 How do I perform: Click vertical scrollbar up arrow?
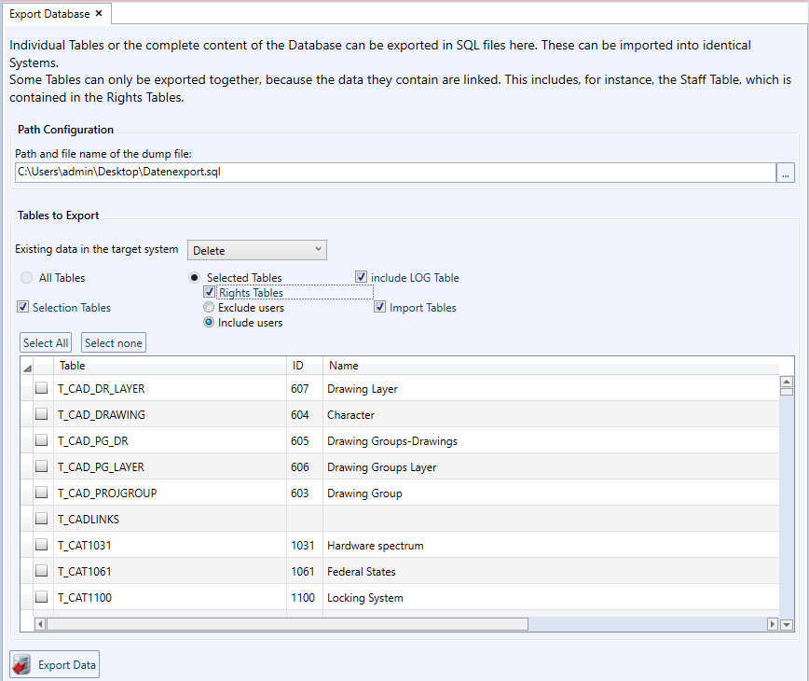786,382
